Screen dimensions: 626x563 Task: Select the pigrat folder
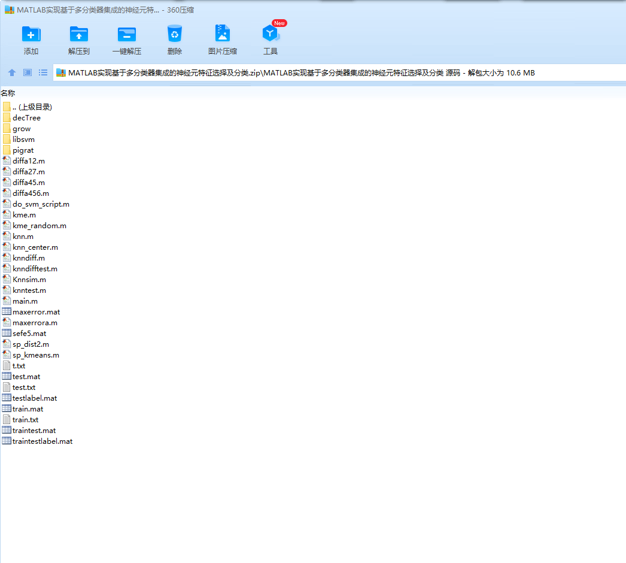click(x=18, y=150)
